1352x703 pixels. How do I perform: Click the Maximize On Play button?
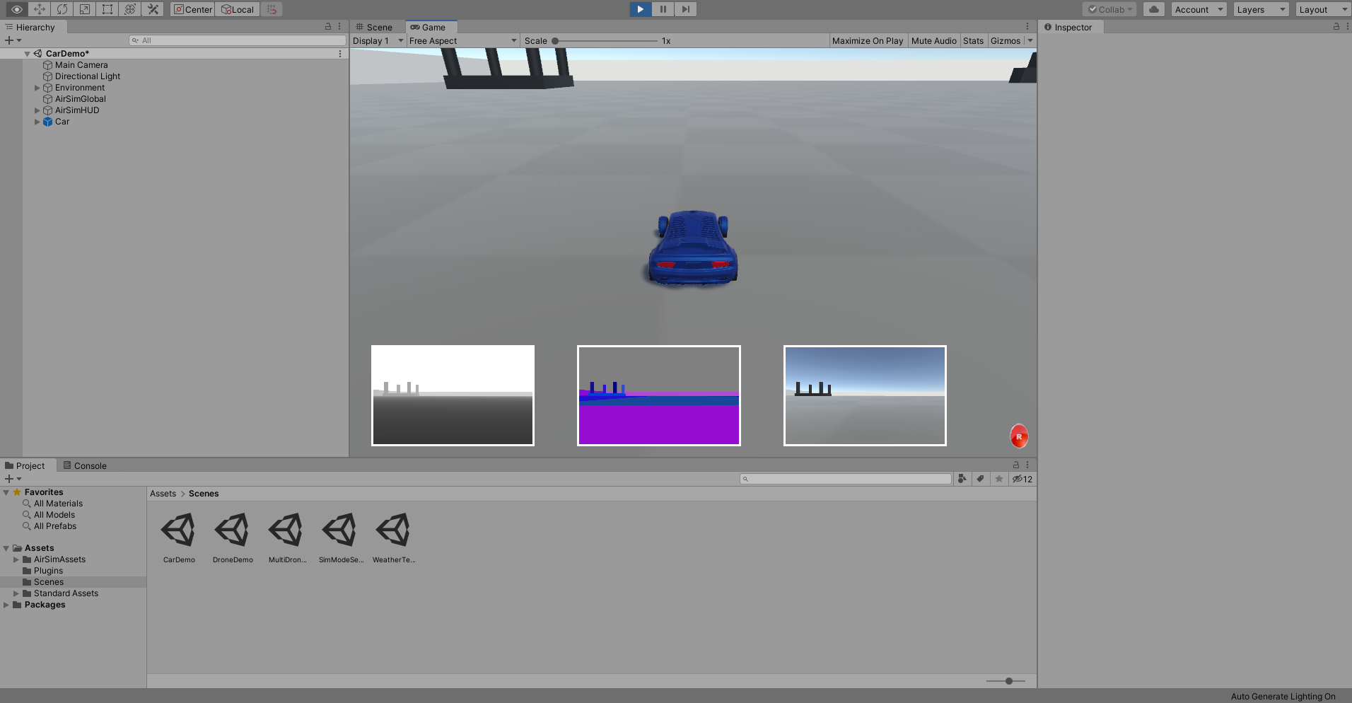coord(868,40)
